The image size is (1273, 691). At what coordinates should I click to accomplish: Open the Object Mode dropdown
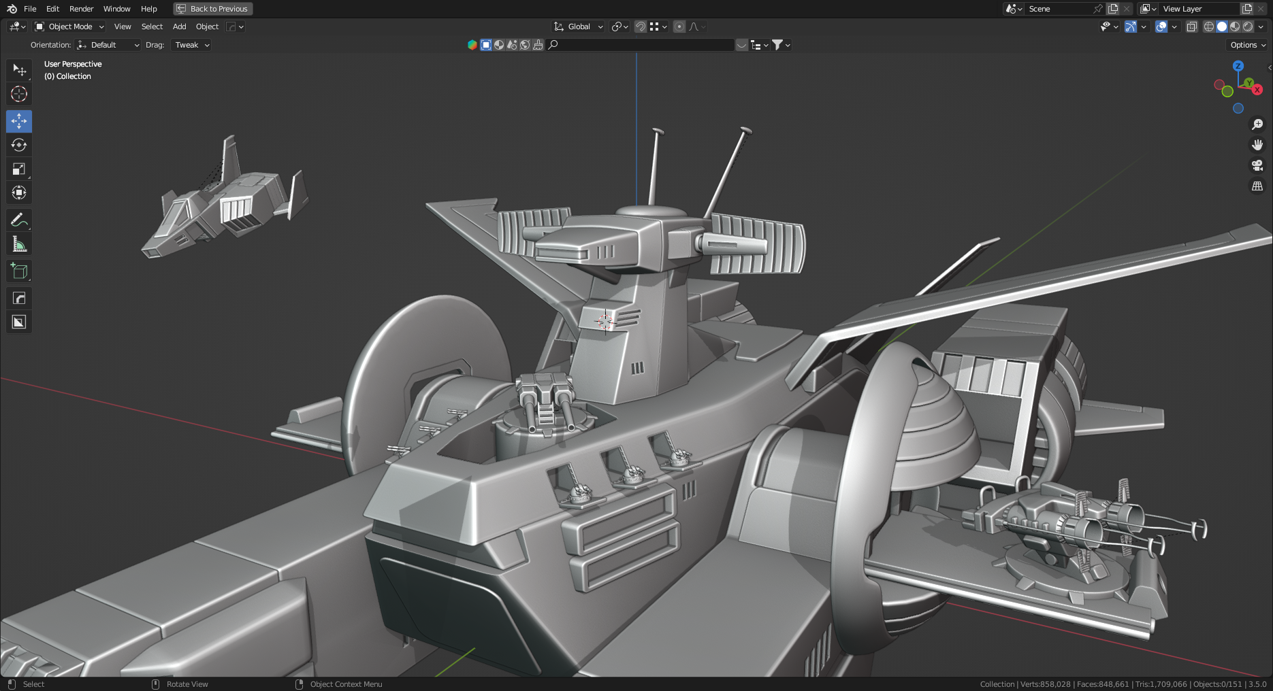[x=69, y=27]
